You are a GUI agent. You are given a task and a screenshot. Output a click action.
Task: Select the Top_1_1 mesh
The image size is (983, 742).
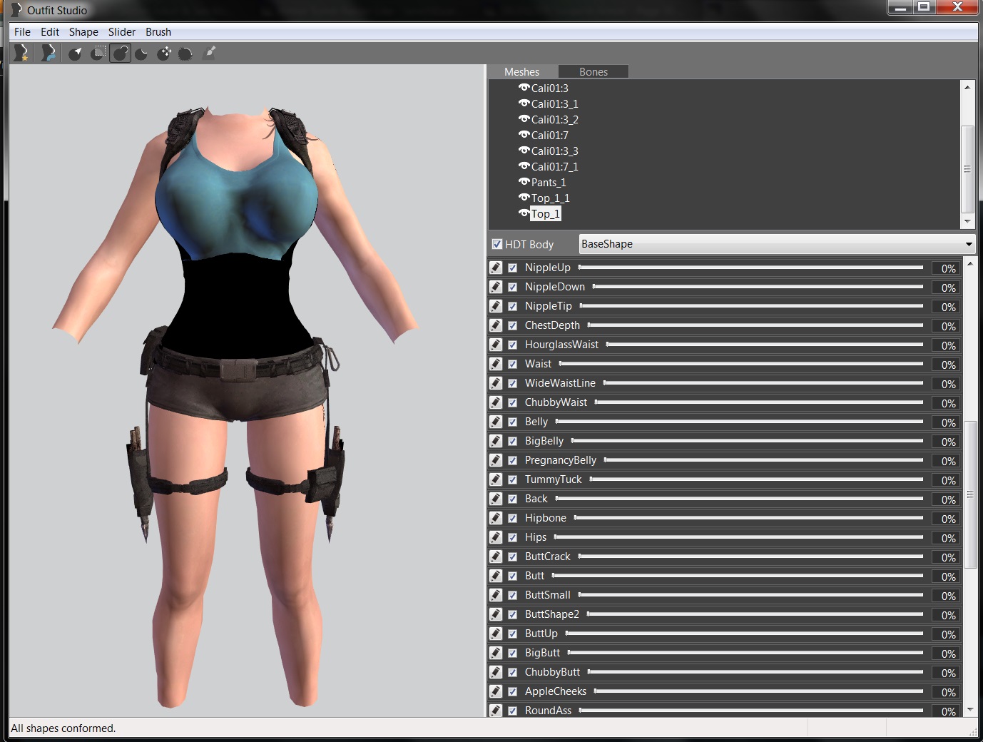(550, 198)
